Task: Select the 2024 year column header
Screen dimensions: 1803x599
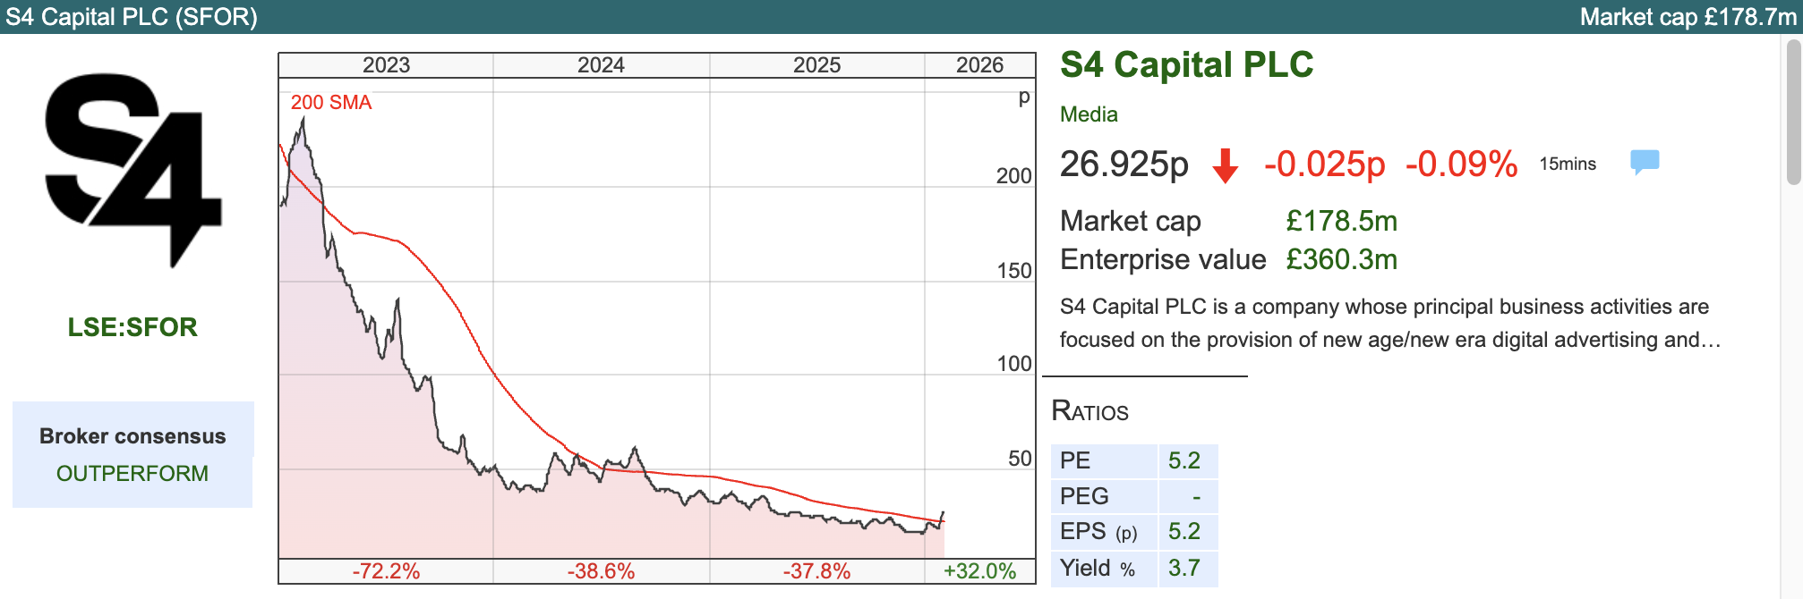Action: click(601, 65)
